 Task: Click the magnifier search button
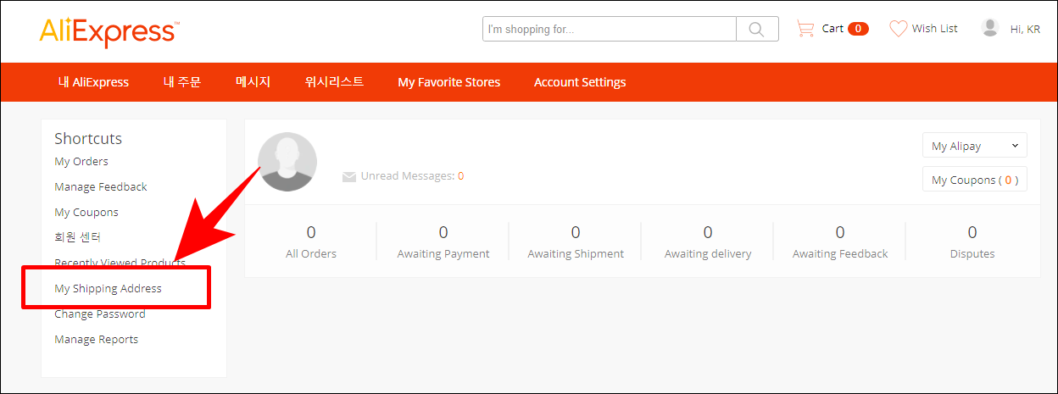pos(757,29)
